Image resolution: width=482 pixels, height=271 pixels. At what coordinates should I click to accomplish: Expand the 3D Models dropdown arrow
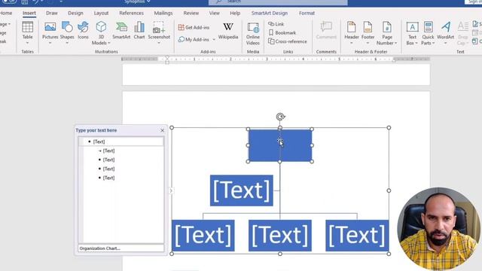(x=108, y=43)
